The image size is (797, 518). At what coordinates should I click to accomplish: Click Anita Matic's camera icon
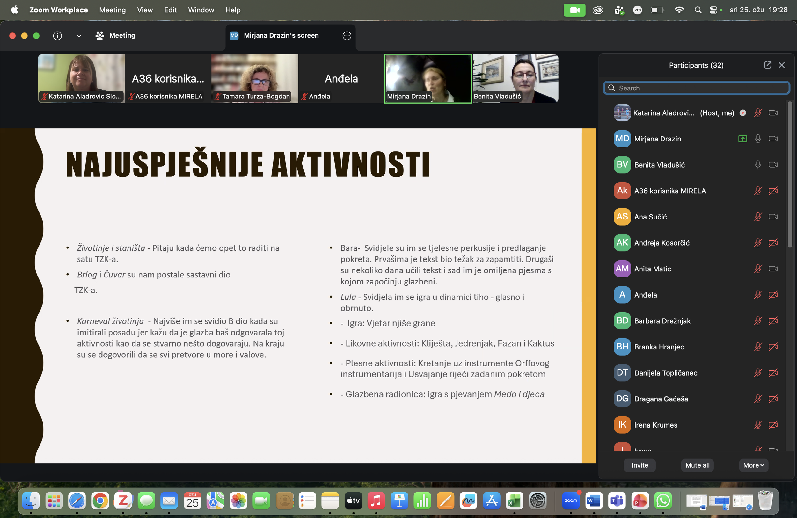[x=773, y=269]
